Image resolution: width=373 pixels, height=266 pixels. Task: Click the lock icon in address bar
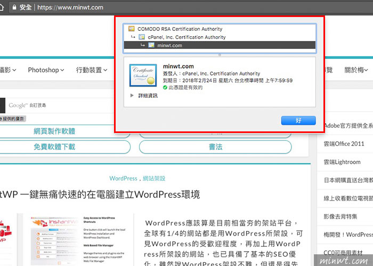[x=14, y=7]
